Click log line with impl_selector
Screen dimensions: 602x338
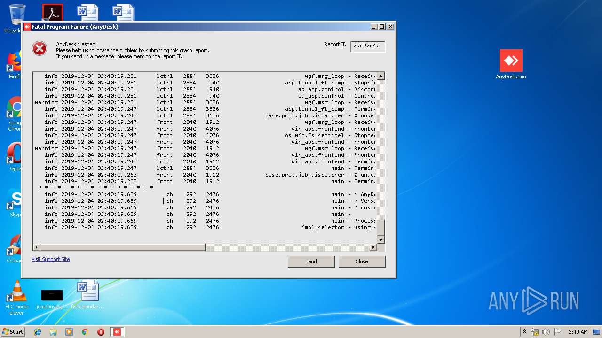coord(205,227)
